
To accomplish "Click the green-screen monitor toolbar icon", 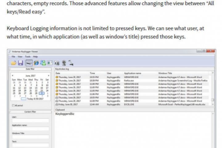I will click(x=50, y=63).
